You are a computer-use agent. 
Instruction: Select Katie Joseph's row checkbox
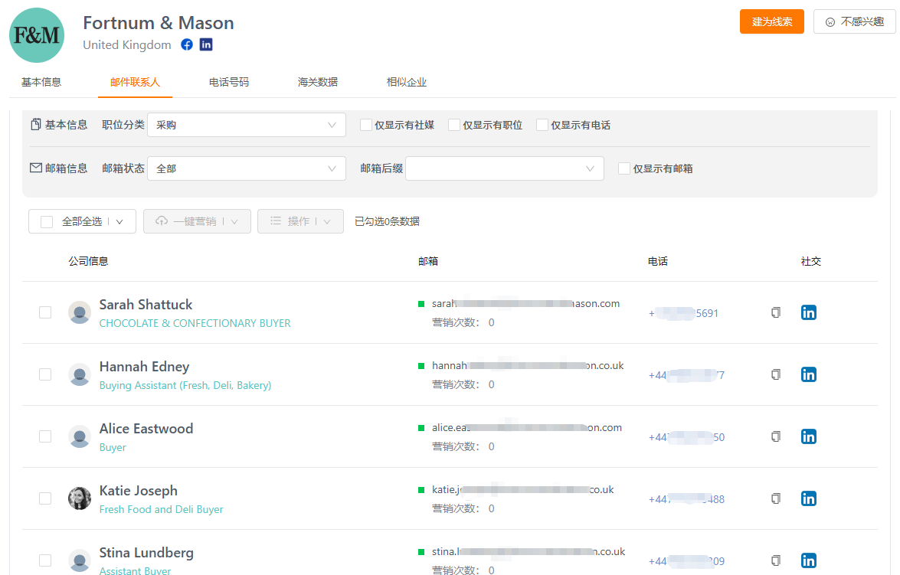[45, 498]
